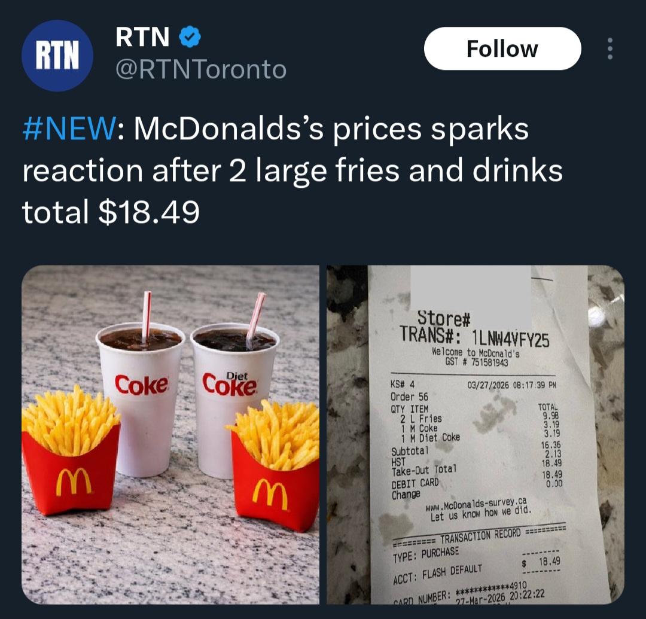Click the $18.49 amount in tweet text
646x619 pixels.
[149, 212]
